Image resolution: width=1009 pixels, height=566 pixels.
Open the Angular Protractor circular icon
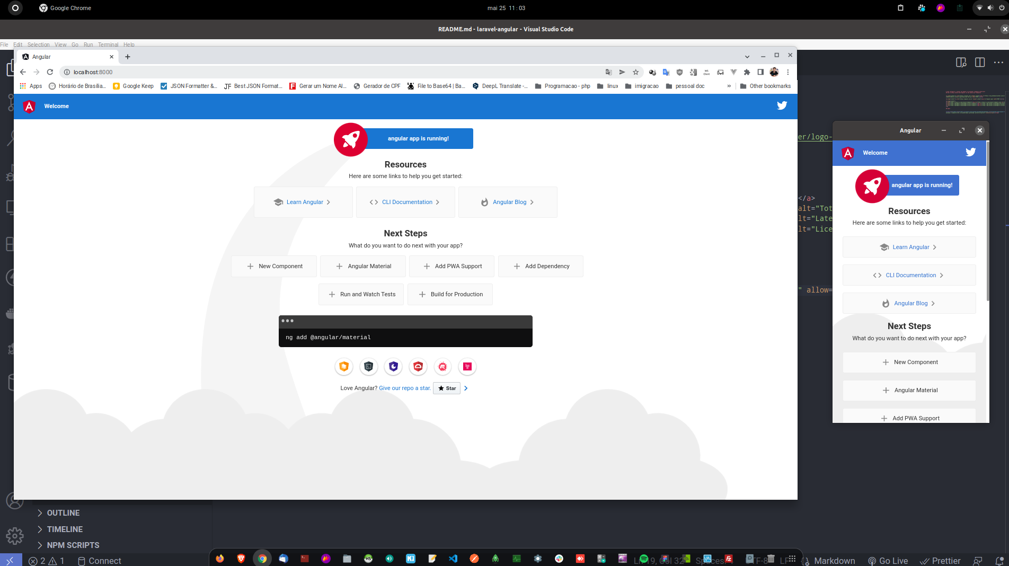418,366
